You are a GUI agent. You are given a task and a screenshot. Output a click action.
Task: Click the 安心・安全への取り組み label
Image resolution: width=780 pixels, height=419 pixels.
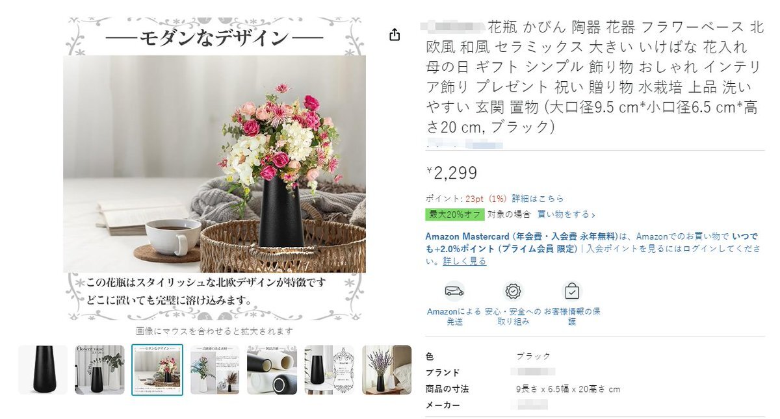point(513,316)
